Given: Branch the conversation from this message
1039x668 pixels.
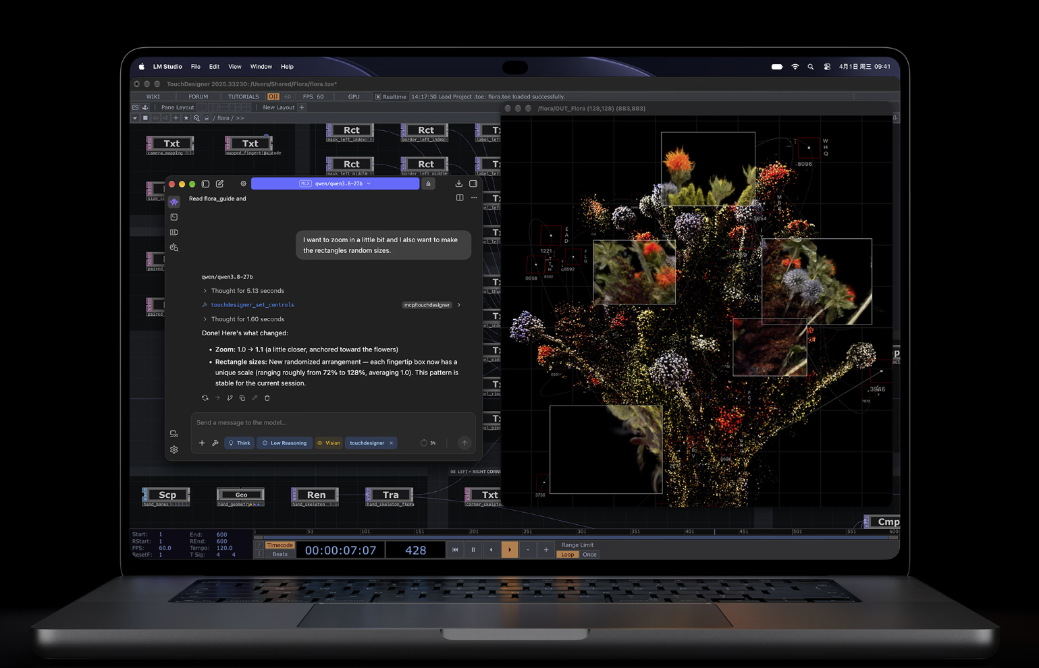Looking at the screenshot, I should point(230,398).
